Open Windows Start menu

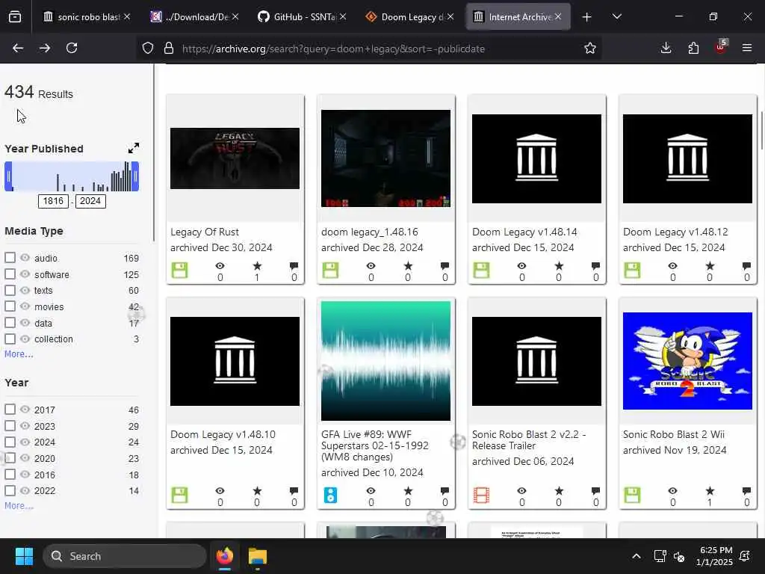(x=24, y=556)
